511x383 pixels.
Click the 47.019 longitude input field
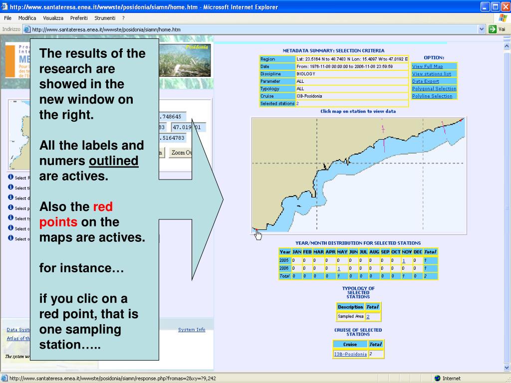(x=188, y=127)
